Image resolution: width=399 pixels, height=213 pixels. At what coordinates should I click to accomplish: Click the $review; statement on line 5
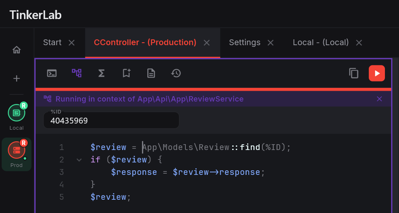coord(111,197)
